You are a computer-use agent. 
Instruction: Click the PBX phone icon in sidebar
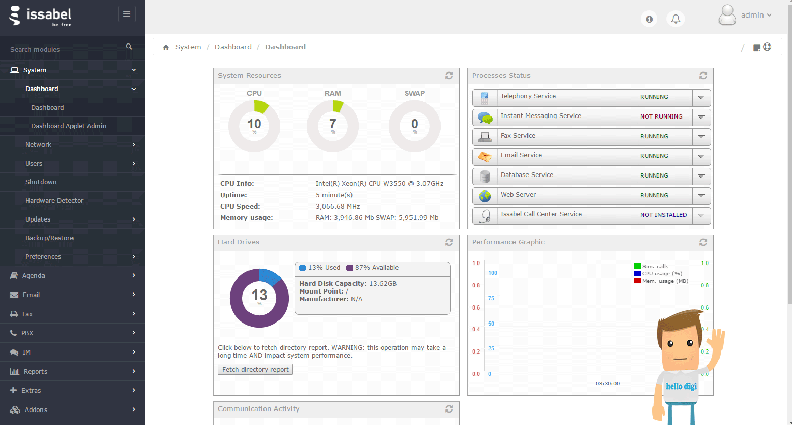pos(13,333)
